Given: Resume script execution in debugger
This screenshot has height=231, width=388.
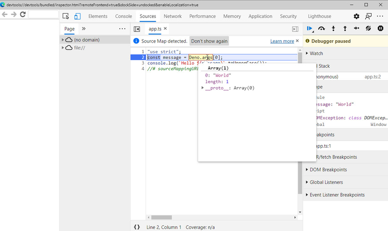Looking at the screenshot, I should tap(310, 29).
